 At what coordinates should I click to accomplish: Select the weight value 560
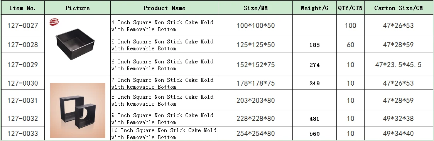coord(314,134)
